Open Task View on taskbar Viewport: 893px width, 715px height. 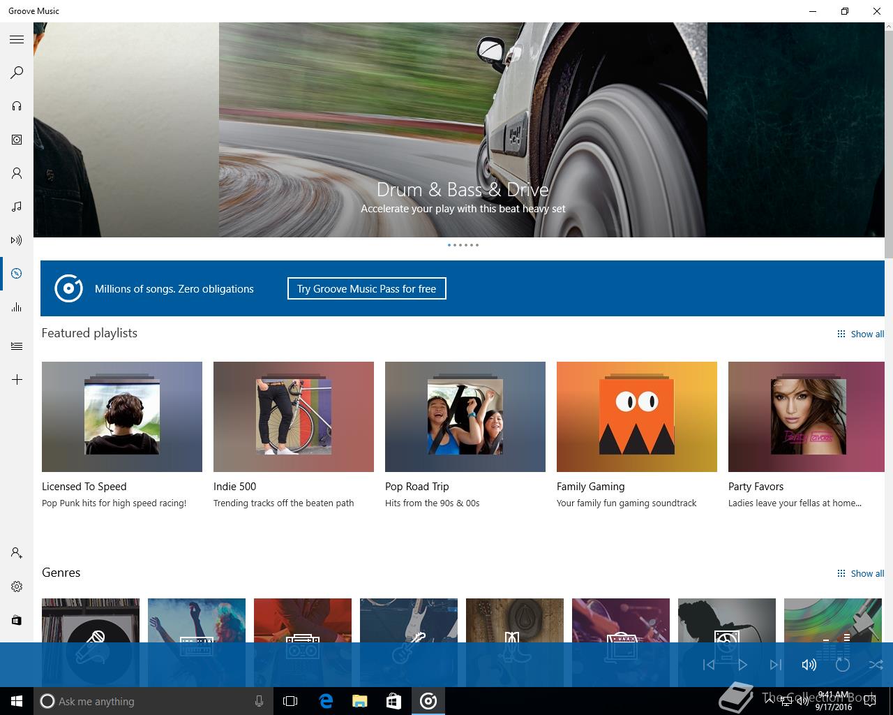[290, 701]
